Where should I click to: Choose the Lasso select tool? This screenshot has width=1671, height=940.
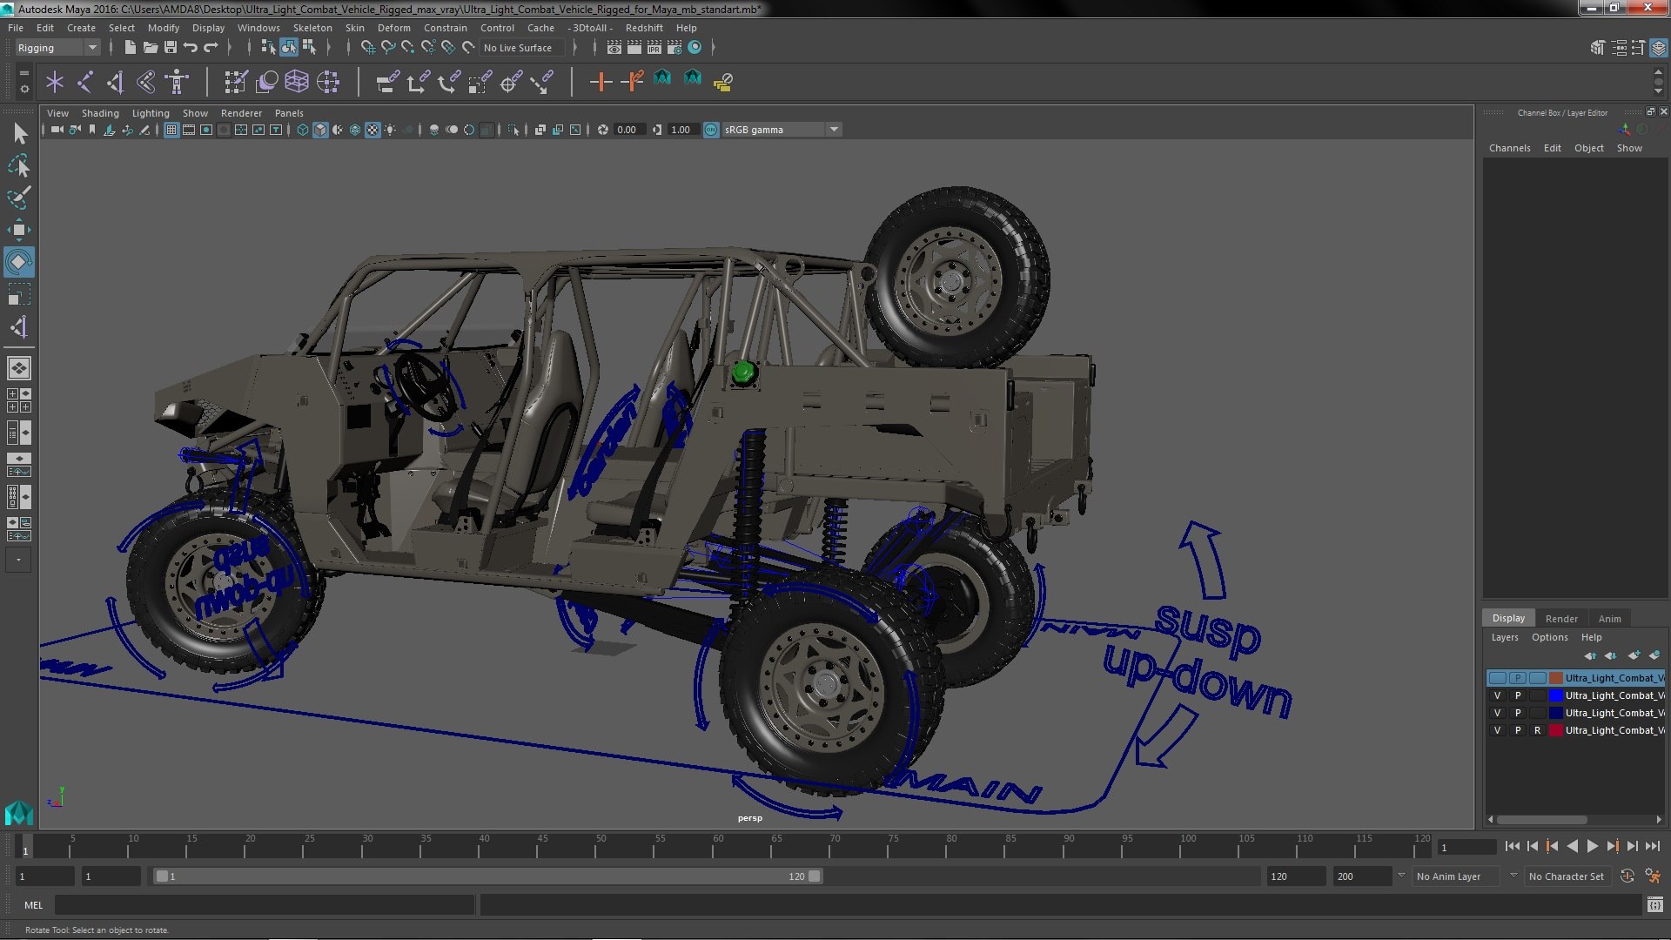coord(18,165)
